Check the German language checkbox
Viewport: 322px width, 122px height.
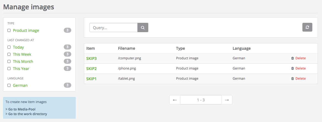(9, 85)
